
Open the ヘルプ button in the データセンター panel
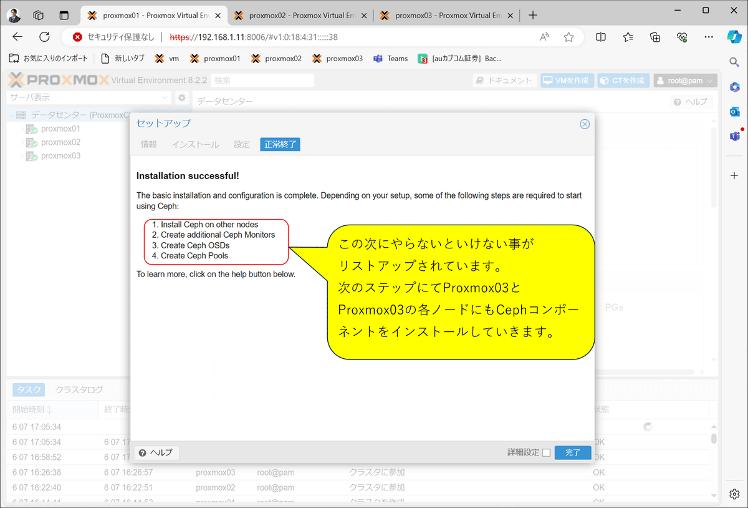click(x=691, y=102)
